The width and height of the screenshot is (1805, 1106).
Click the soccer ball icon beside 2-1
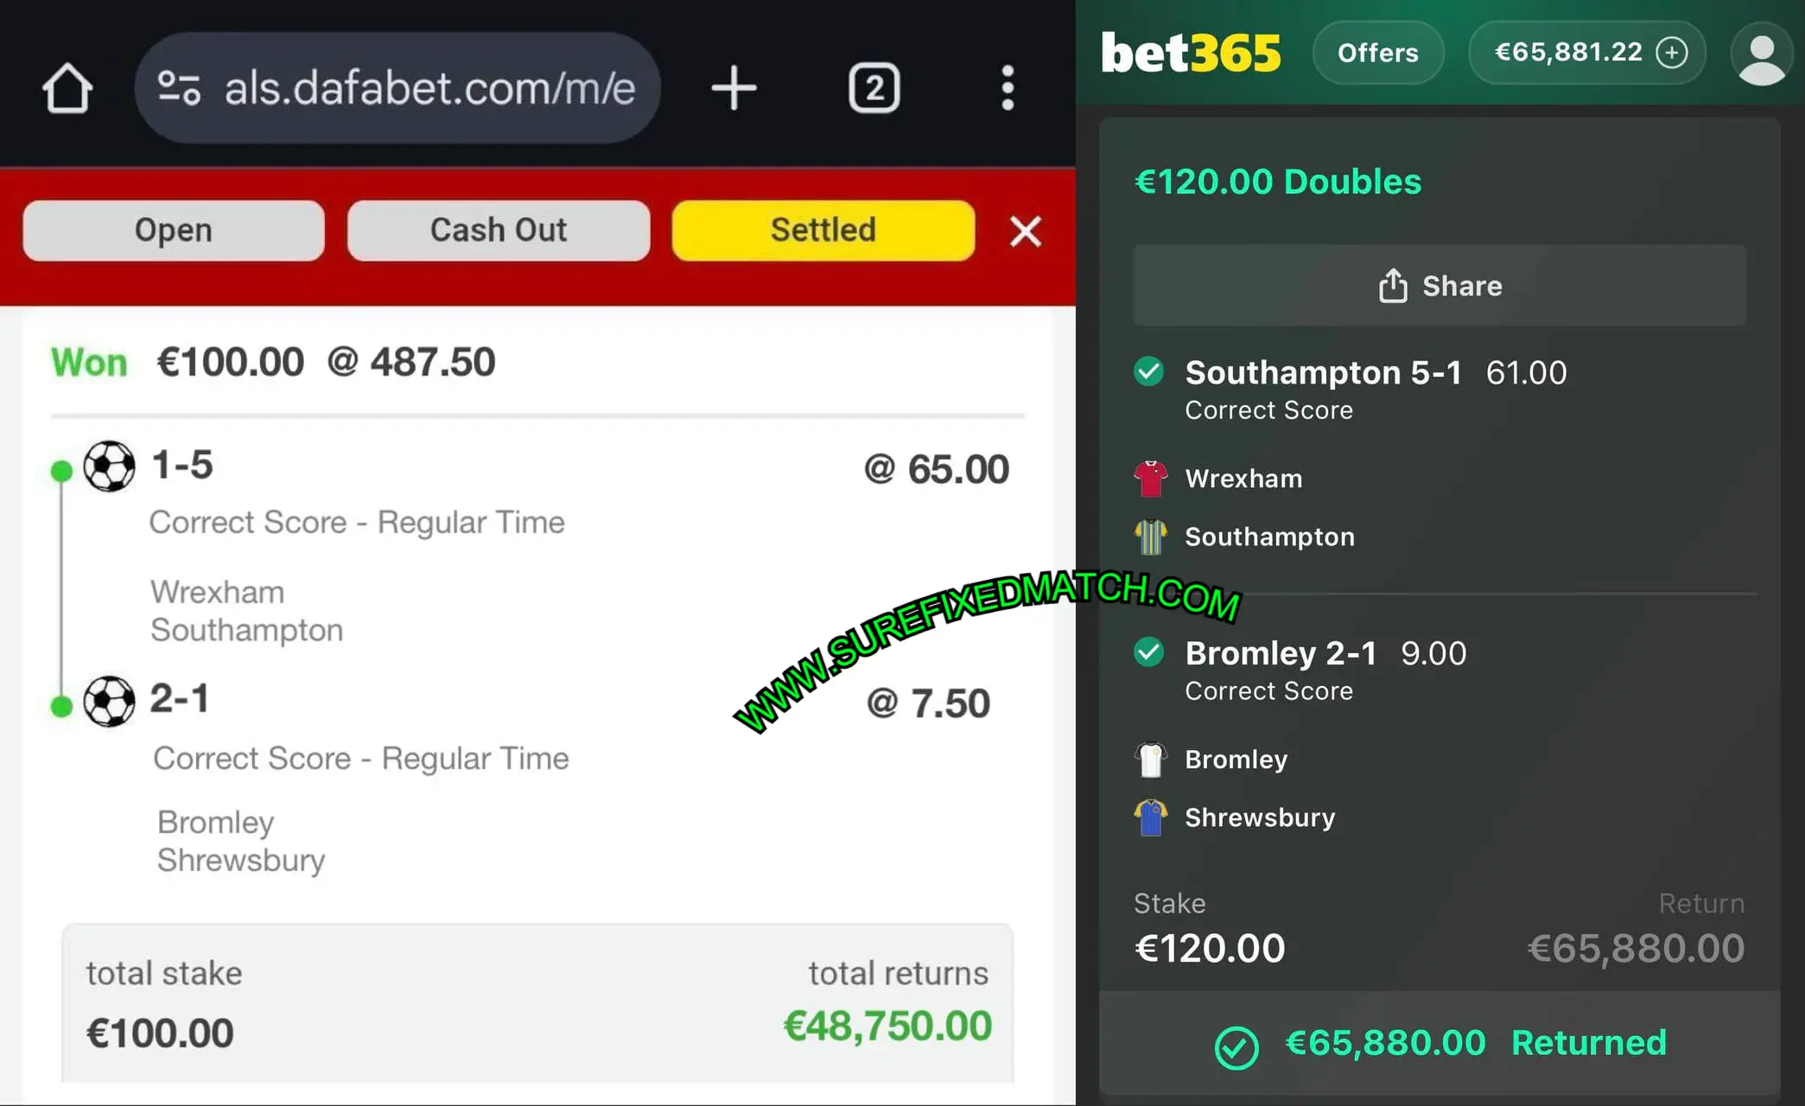110,701
